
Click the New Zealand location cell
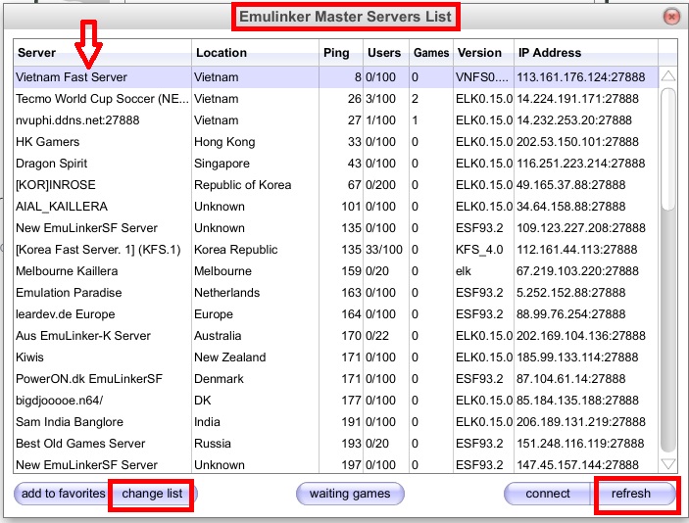pos(229,357)
